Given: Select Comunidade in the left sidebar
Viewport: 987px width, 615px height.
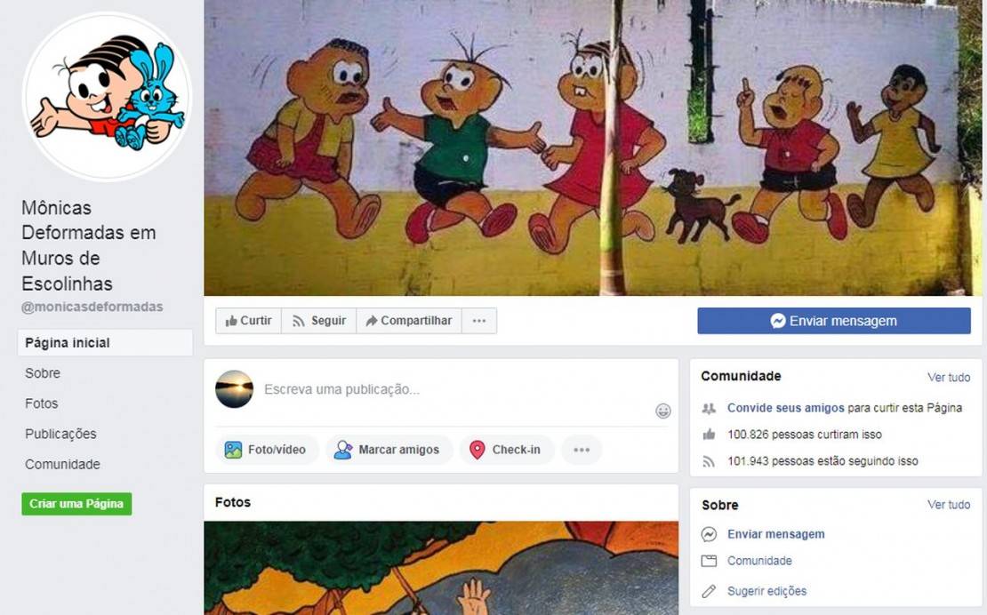Looking at the screenshot, I should click(x=62, y=464).
